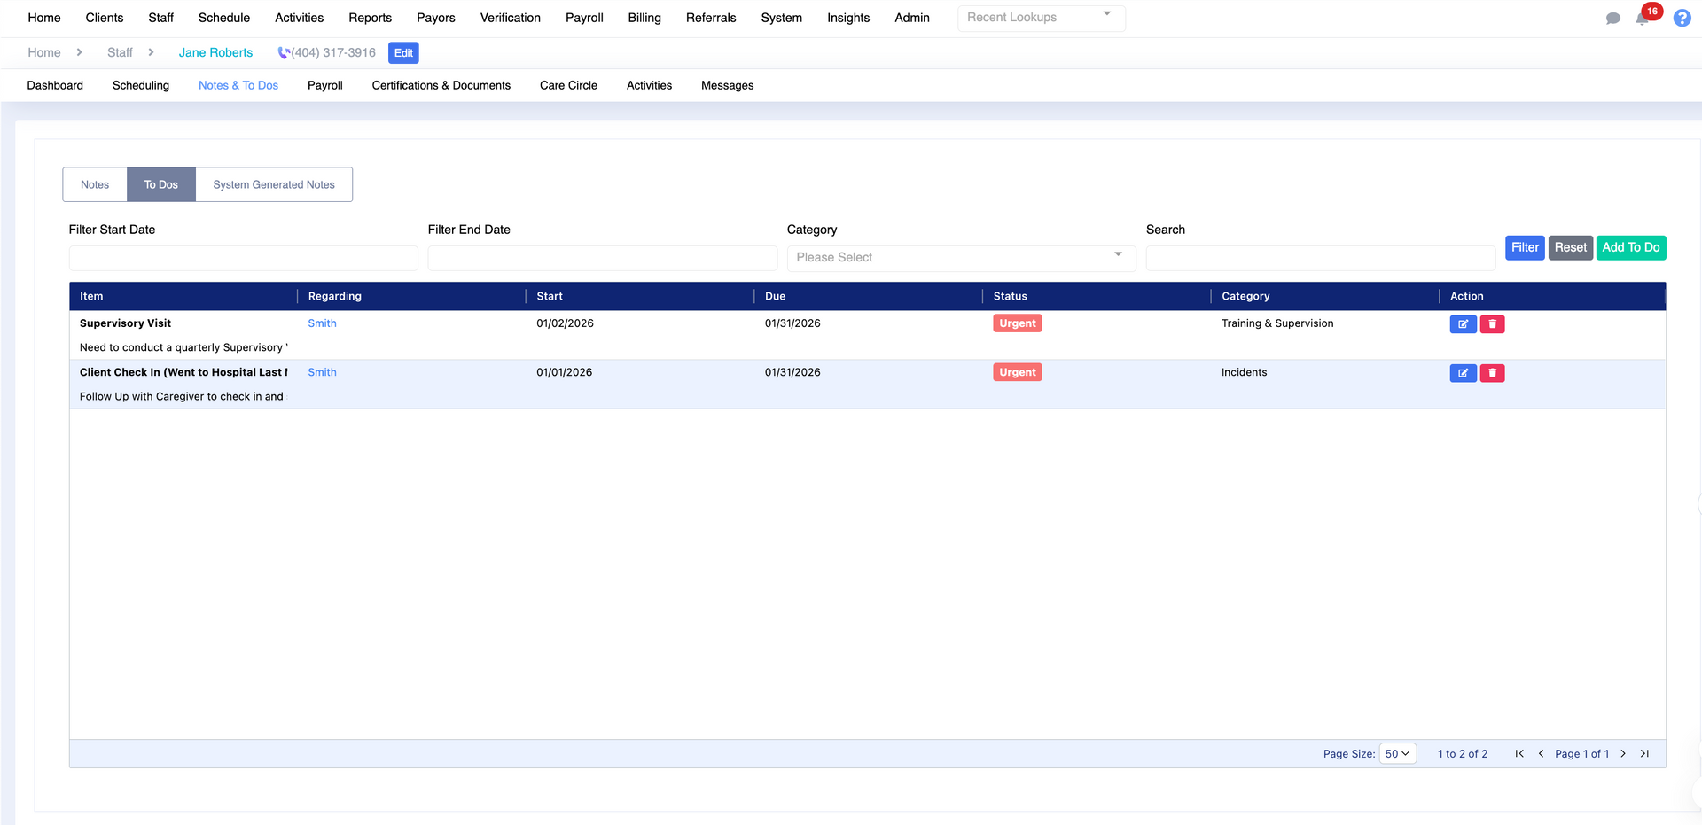Click into the Filter End Date field
This screenshot has width=1702, height=825.
(x=603, y=258)
